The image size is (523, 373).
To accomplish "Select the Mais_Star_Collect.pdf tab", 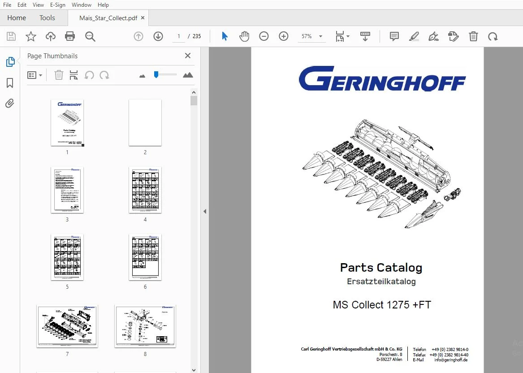I will pyautogui.click(x=108, y=18).
